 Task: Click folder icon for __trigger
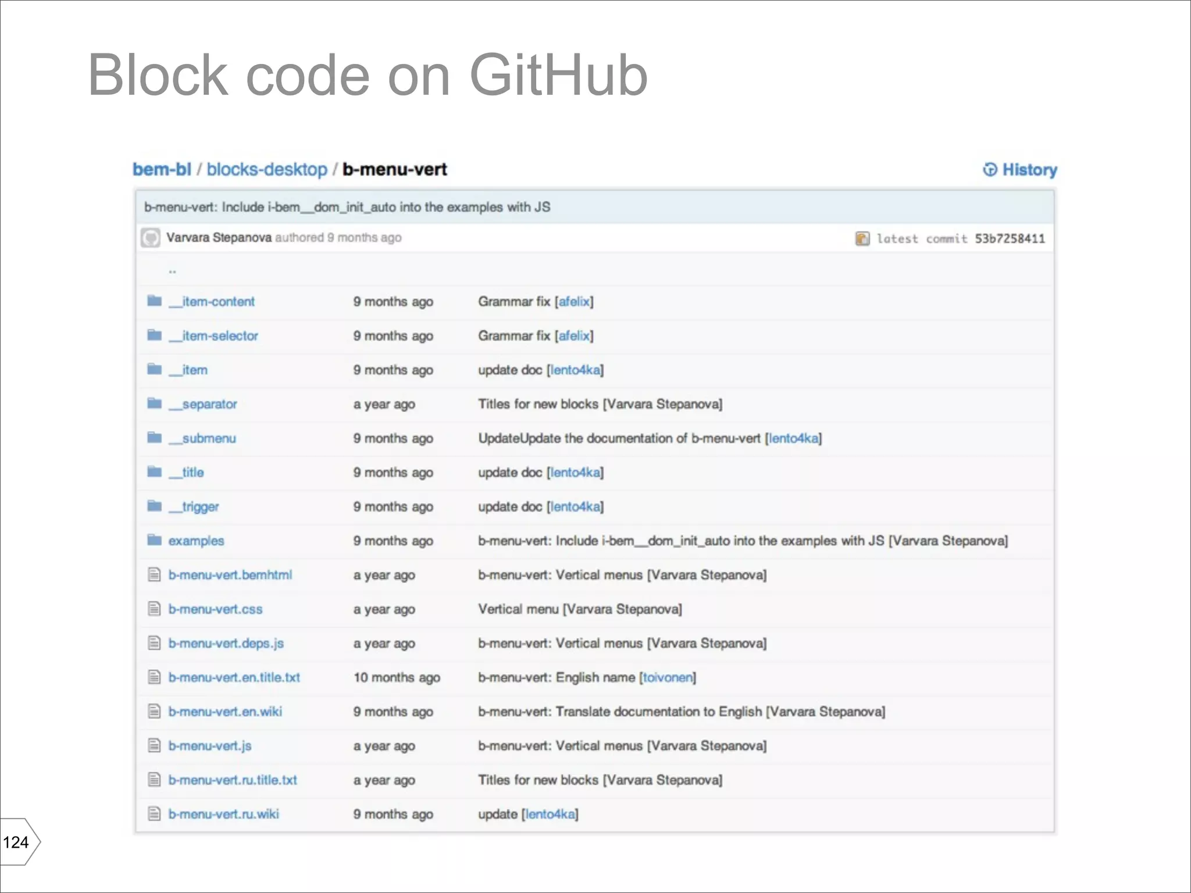[154, 506]
